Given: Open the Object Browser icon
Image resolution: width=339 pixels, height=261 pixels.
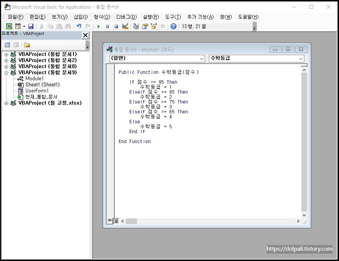Looking at the screenshot, I should pos(154,26).
